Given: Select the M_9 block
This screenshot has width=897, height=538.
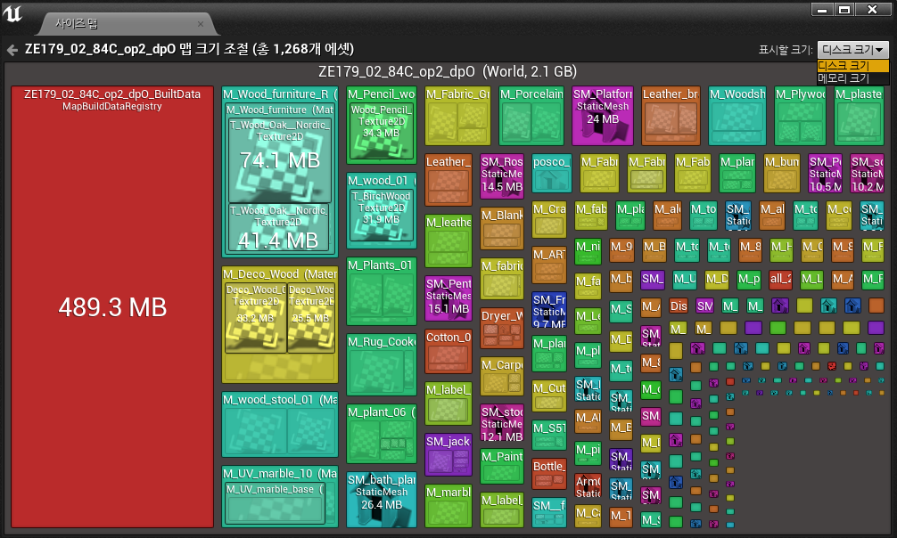Looking at the screenshot, I should (x=621, y=252).
